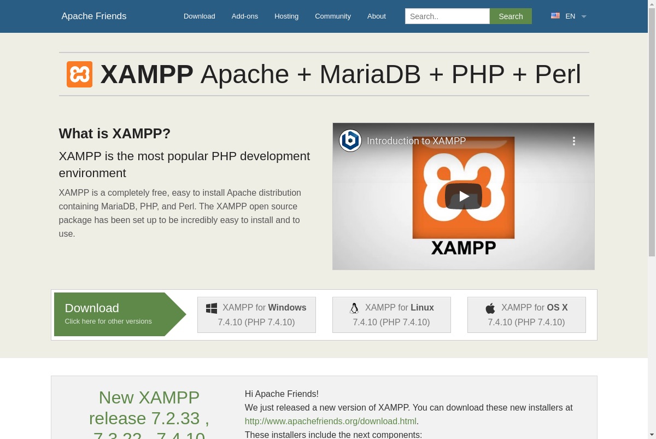The image size is (656, 439).
Task: Open the About menu item
Action: [x=377, y=16]
